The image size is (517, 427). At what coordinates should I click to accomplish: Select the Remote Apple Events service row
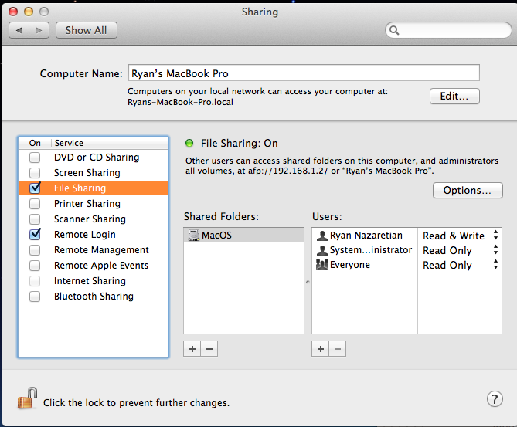(94, 265)
